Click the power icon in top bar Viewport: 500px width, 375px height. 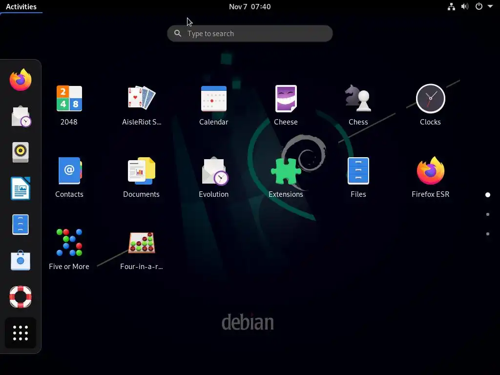coord(479,6)
